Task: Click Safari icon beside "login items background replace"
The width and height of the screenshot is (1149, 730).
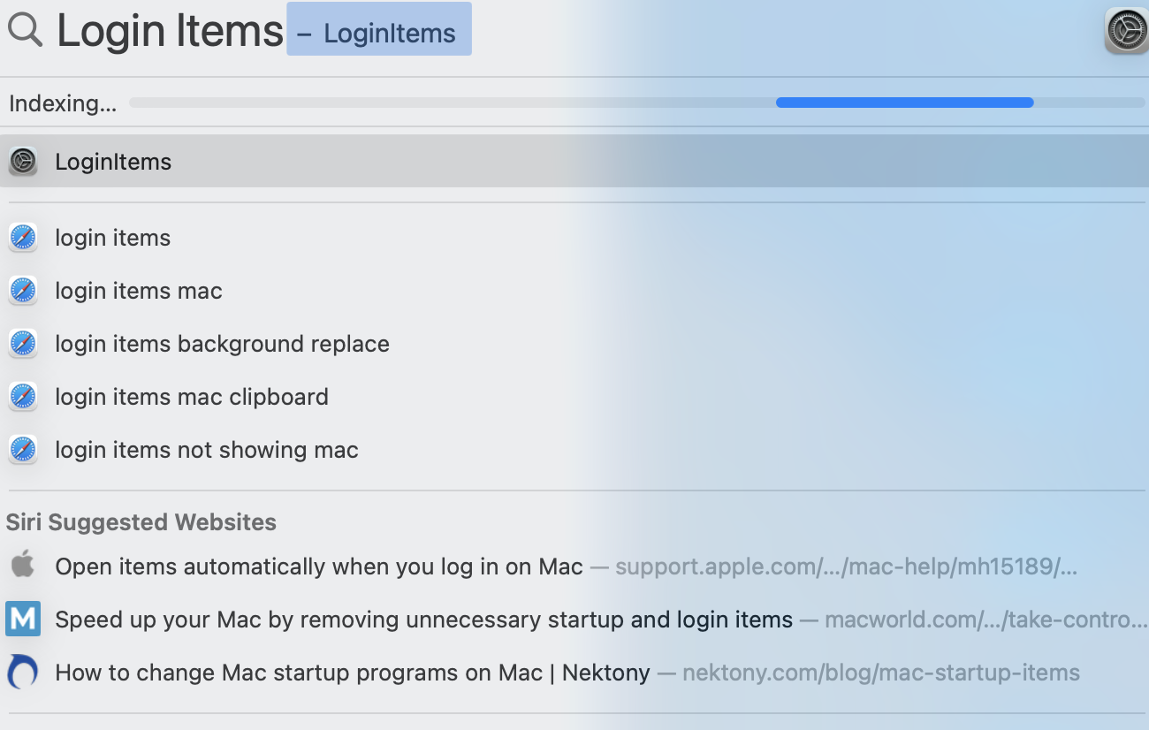Action: (x=23, y=344)
